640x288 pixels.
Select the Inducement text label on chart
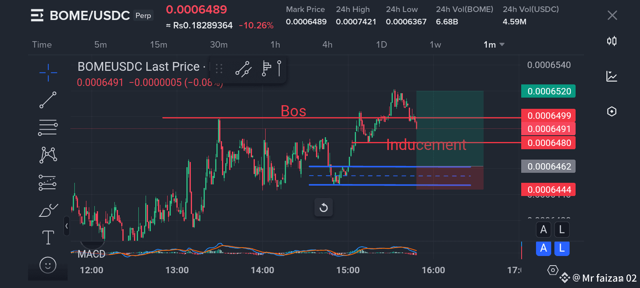point(426,145)
